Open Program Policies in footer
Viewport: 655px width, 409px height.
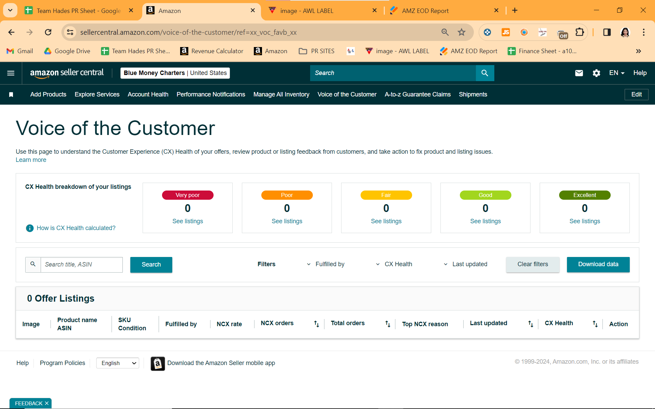(62, 363)
